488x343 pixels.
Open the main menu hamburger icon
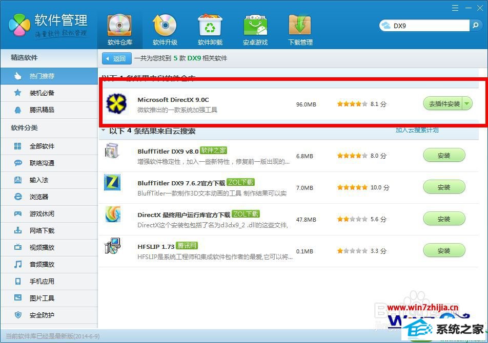(455, 8)
